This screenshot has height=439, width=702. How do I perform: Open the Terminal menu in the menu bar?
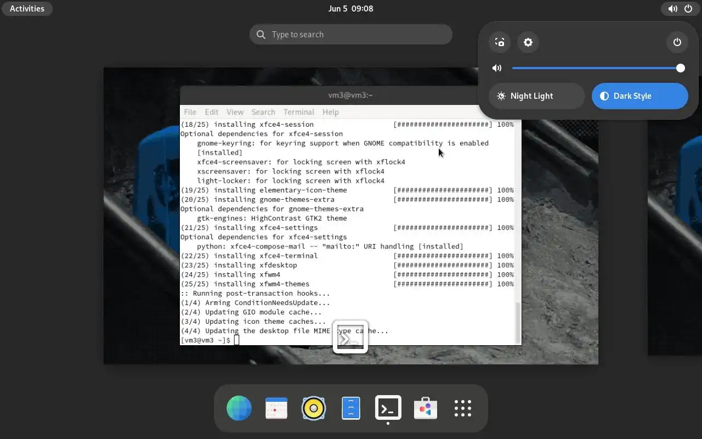click(299, 112)
